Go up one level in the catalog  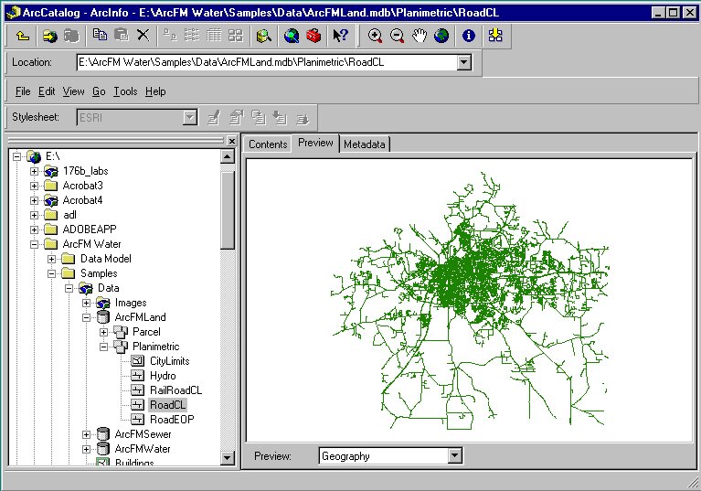pyautogui.click(x=23, y=36)
